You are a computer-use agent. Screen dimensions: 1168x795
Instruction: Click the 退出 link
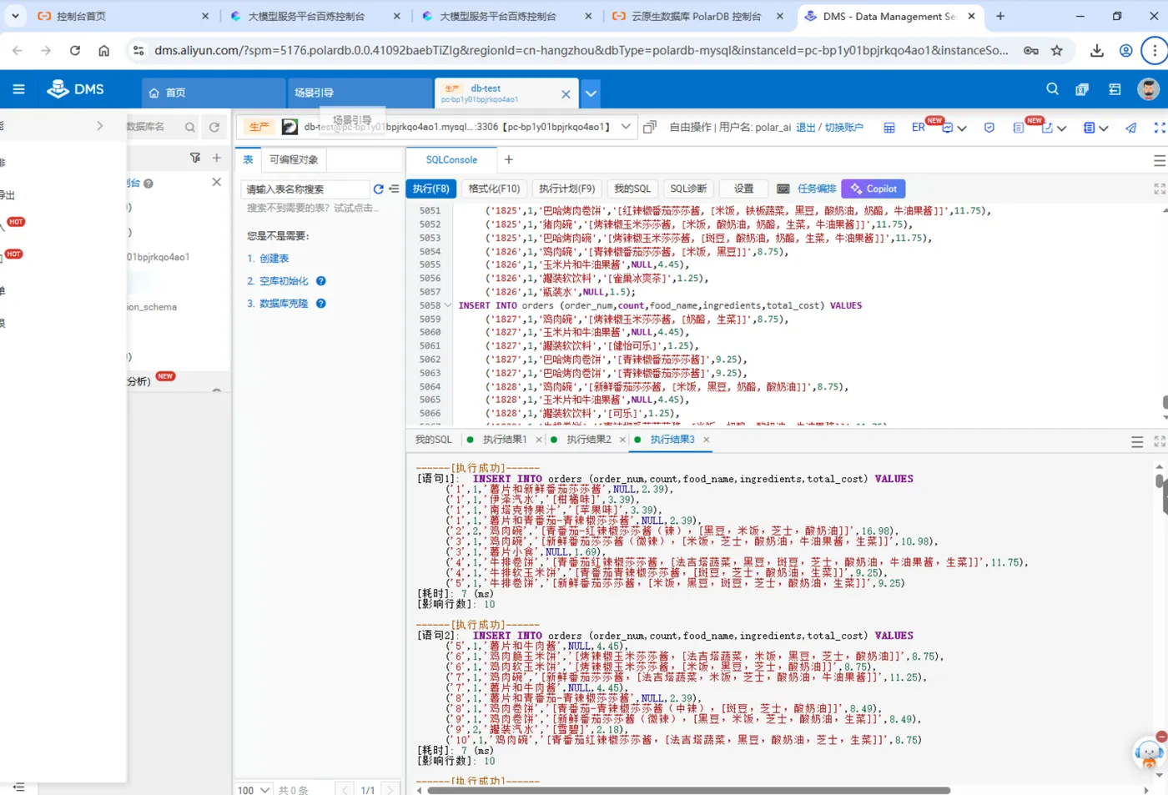tap(806, 128)
